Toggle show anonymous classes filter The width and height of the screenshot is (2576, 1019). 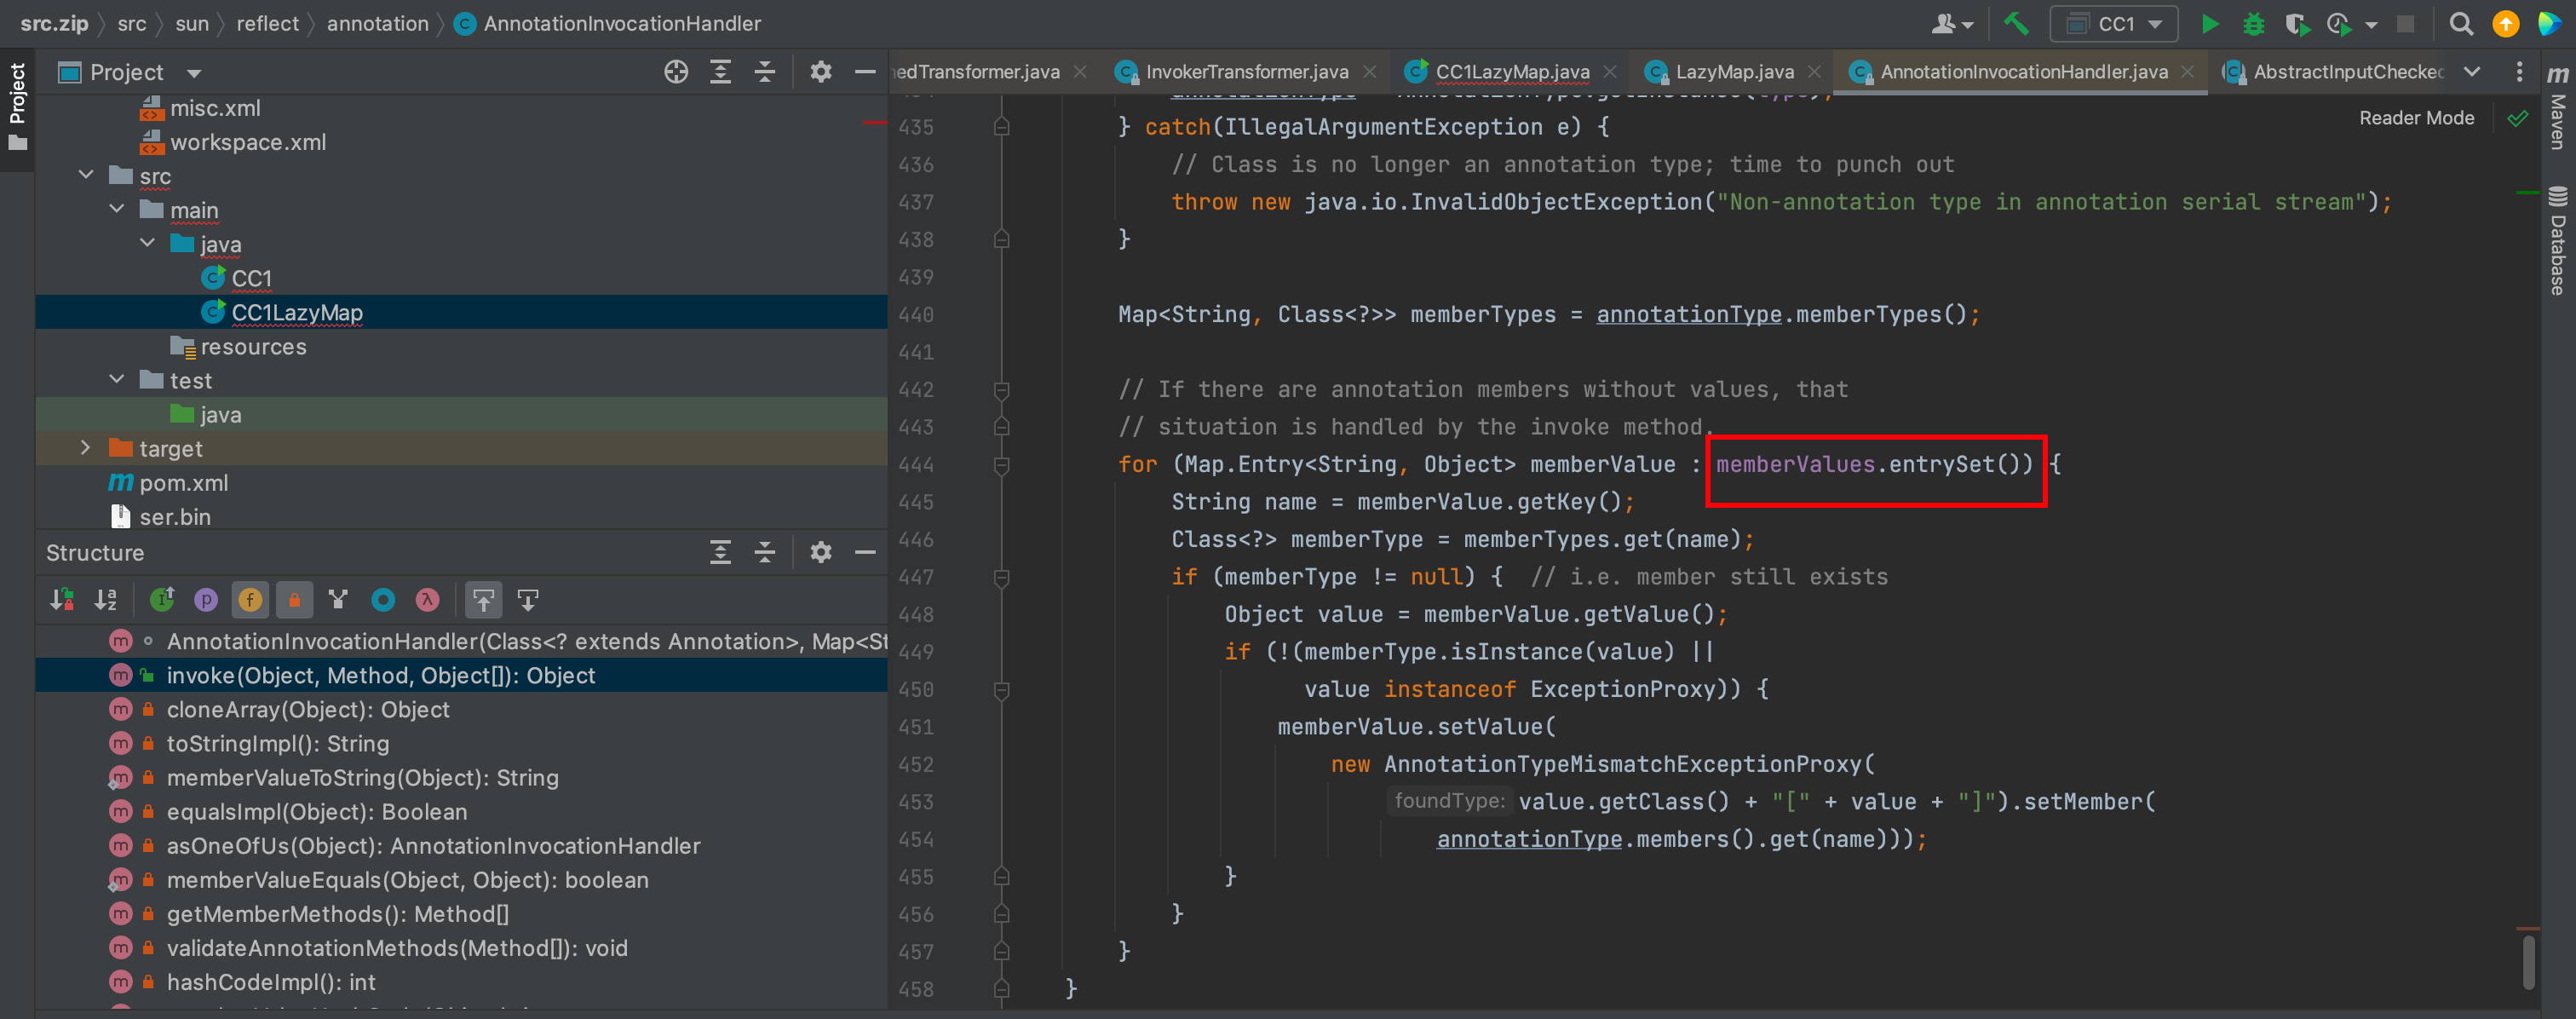click(383, 599)
